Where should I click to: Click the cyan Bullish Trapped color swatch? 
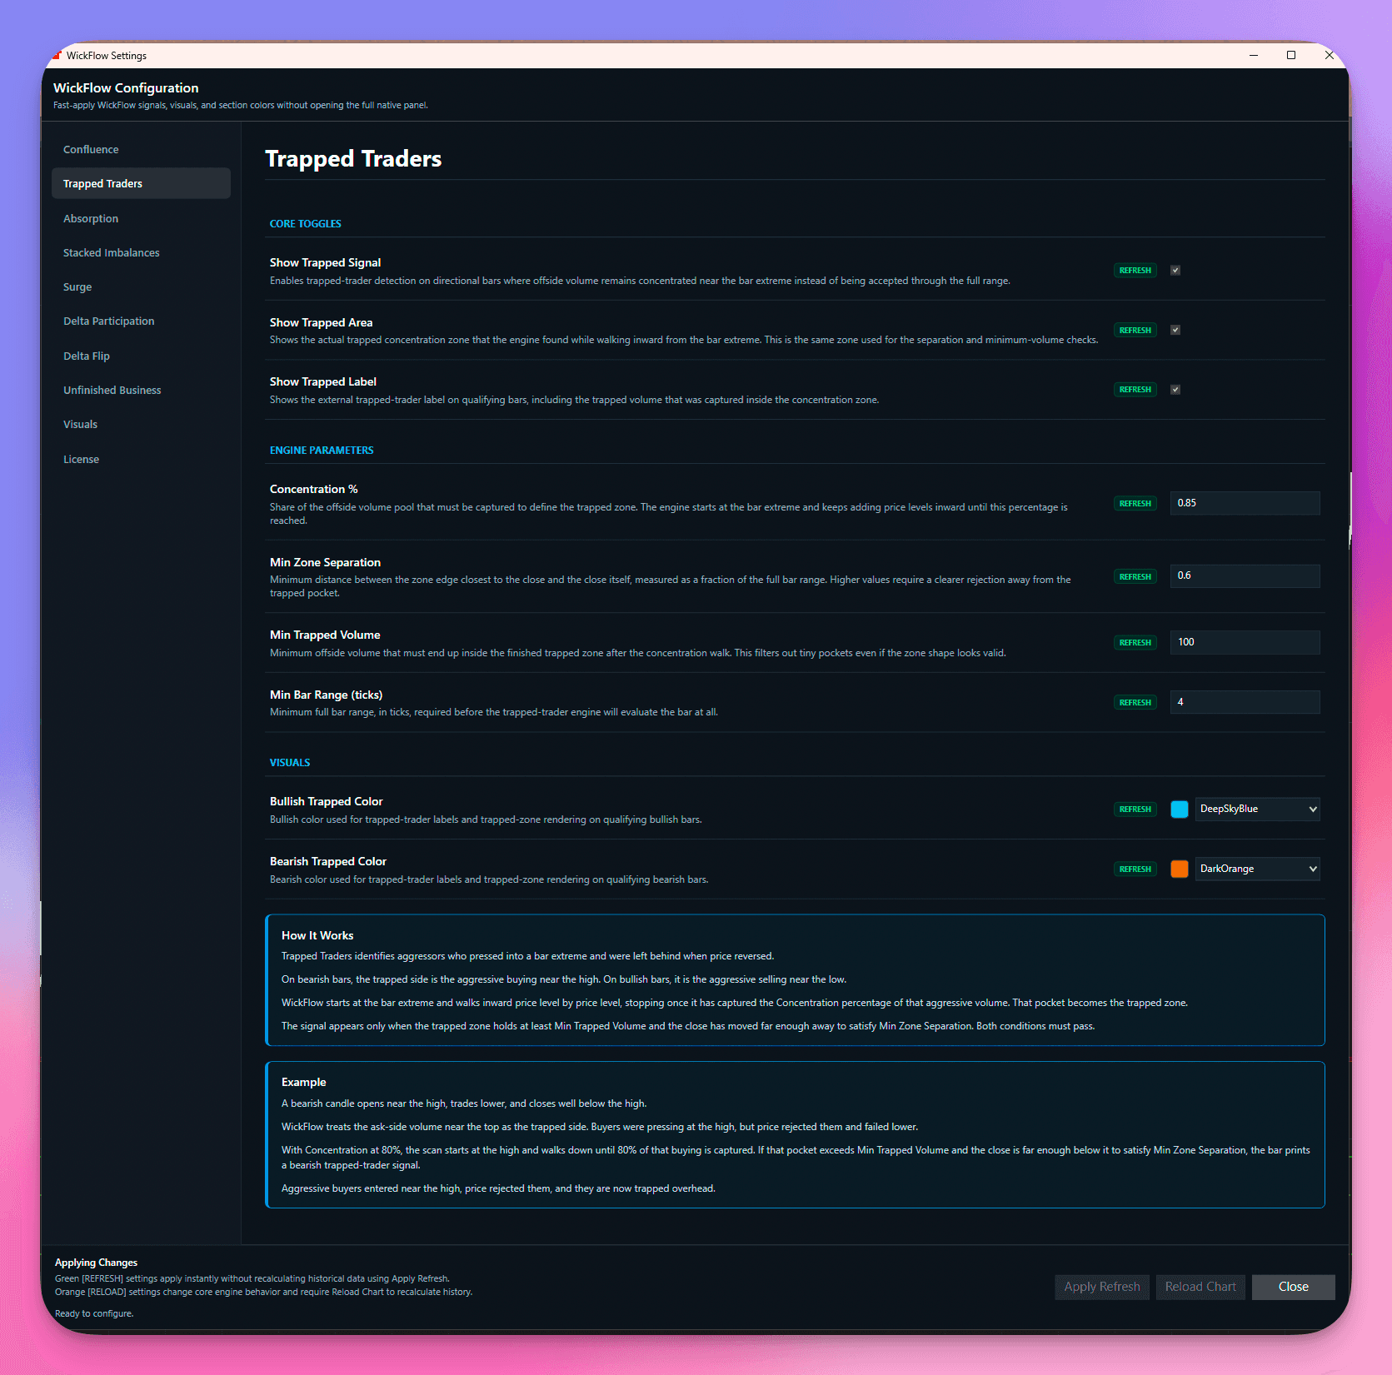point(1179,809)
